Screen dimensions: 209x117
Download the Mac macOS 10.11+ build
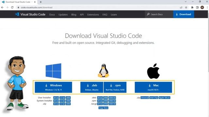pos(153,87)
